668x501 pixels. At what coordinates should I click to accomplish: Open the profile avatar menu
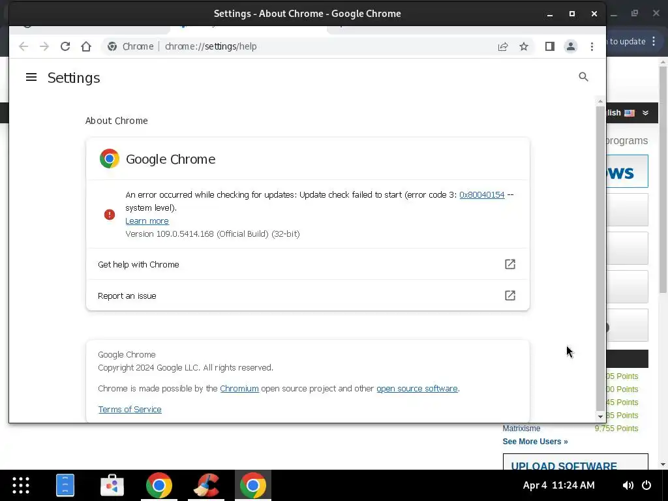pyautogui.click(x=570, y=46)
